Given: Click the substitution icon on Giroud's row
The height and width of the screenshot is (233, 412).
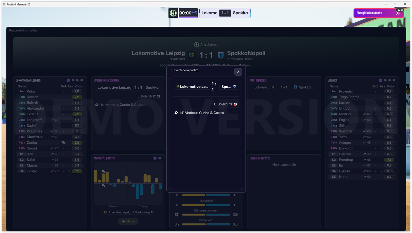Looking at the screenshot, I should click(52, 148).
